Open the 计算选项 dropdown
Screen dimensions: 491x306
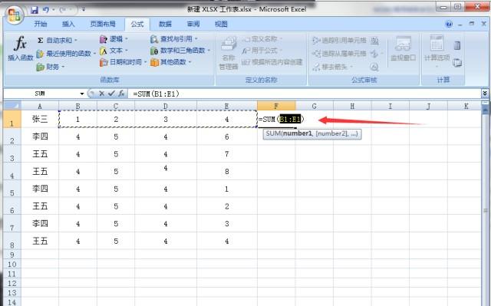click(437, 51)
